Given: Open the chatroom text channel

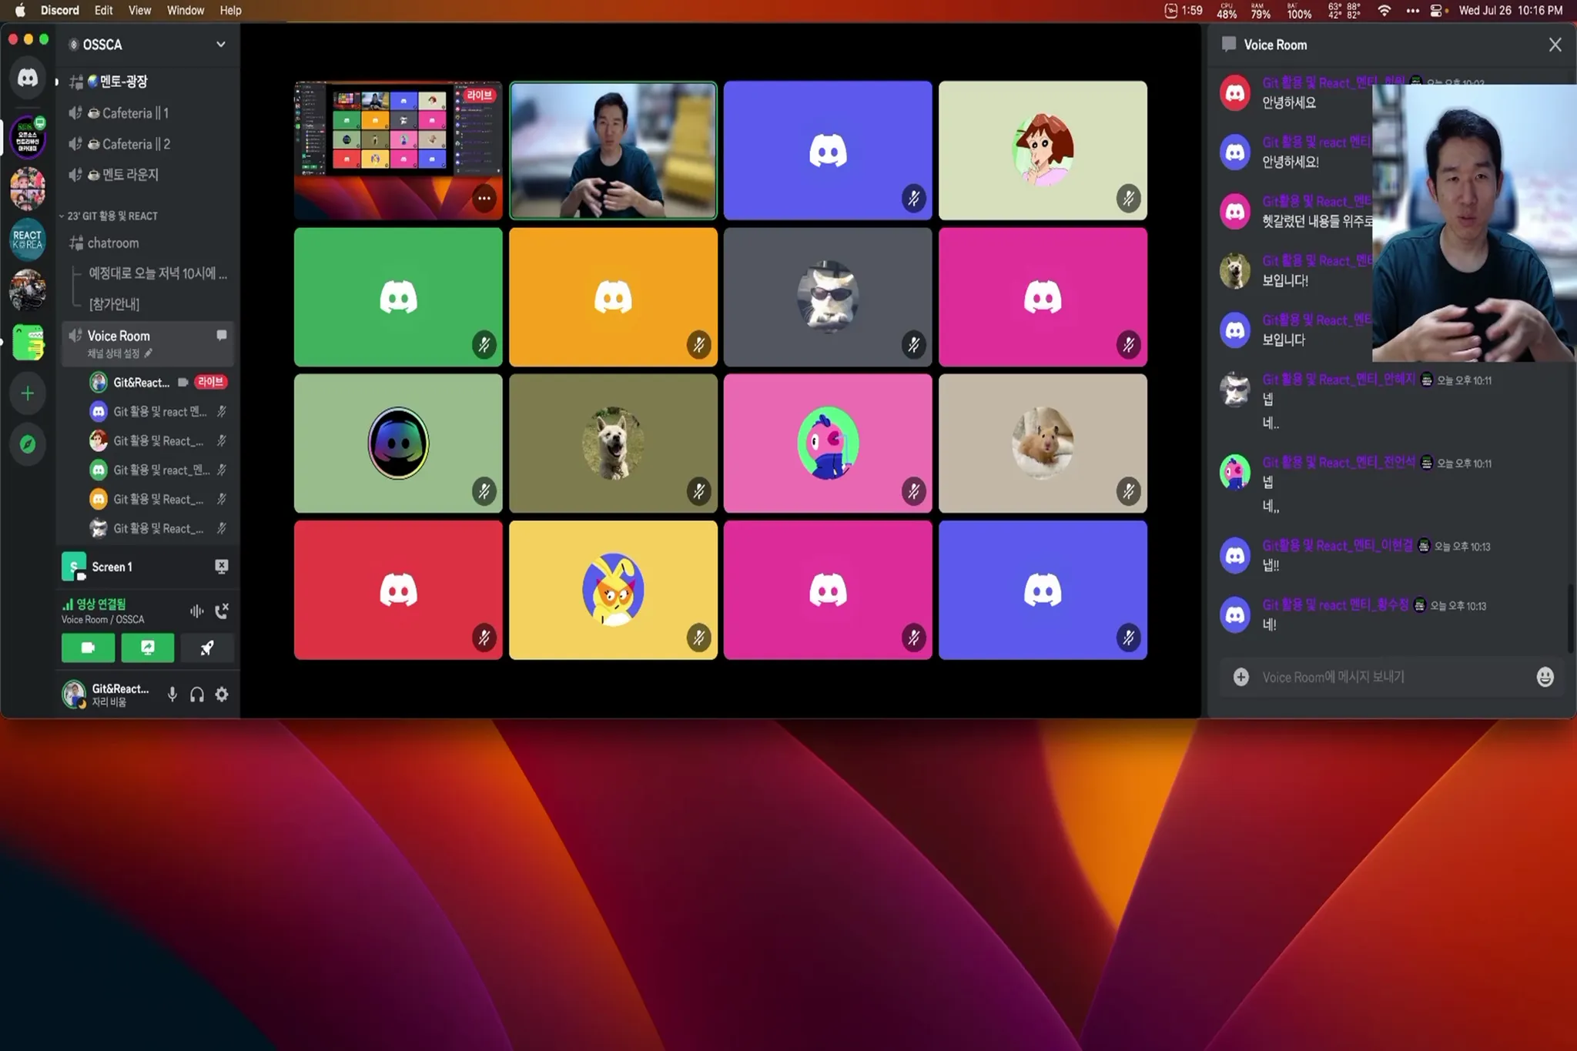Looking at the screenshot, I should (113, 243).
